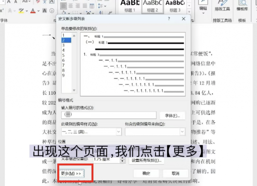Click the line spacing icon
Image resolution: width=257 pixels, height=186 pixels.
100,6
